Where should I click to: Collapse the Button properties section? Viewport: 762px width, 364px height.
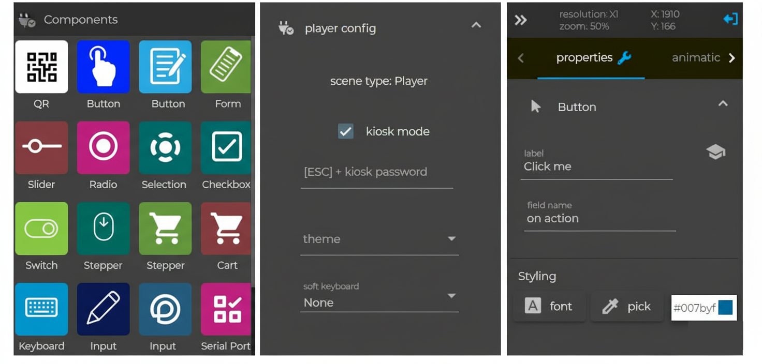tap(723, 103)
